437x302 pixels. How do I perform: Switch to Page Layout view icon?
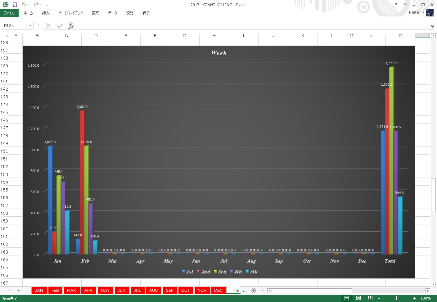358,298
